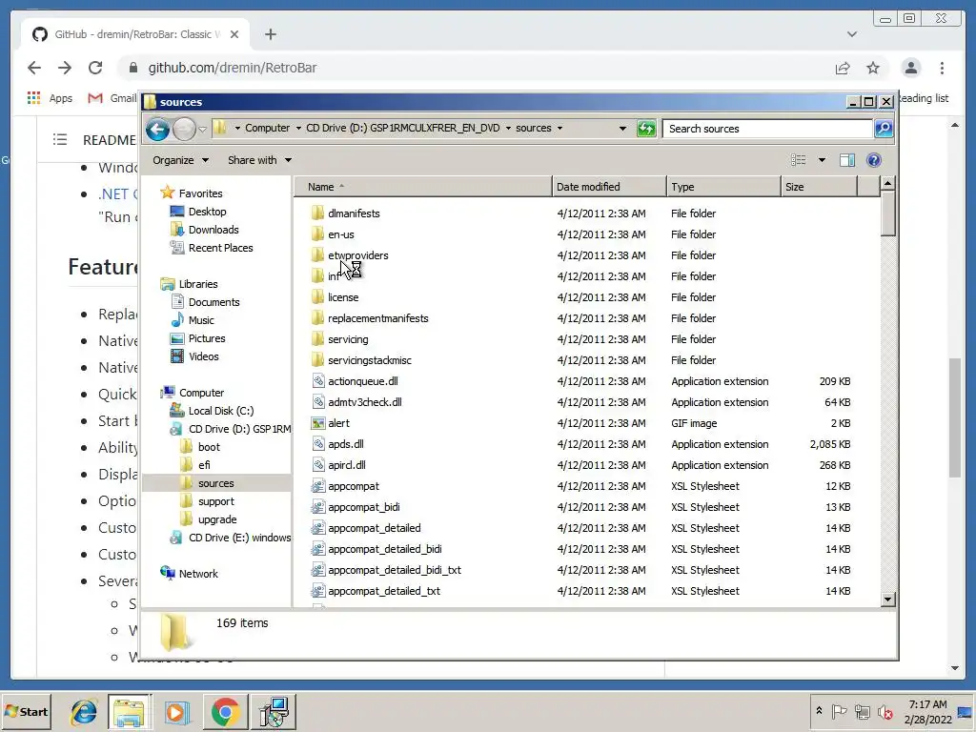Select the license folder icon
This screenshot has height=732, width=976.
[x=317, y=297]
